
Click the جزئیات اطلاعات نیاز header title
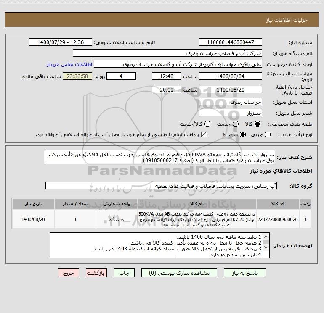coord(287,20)
